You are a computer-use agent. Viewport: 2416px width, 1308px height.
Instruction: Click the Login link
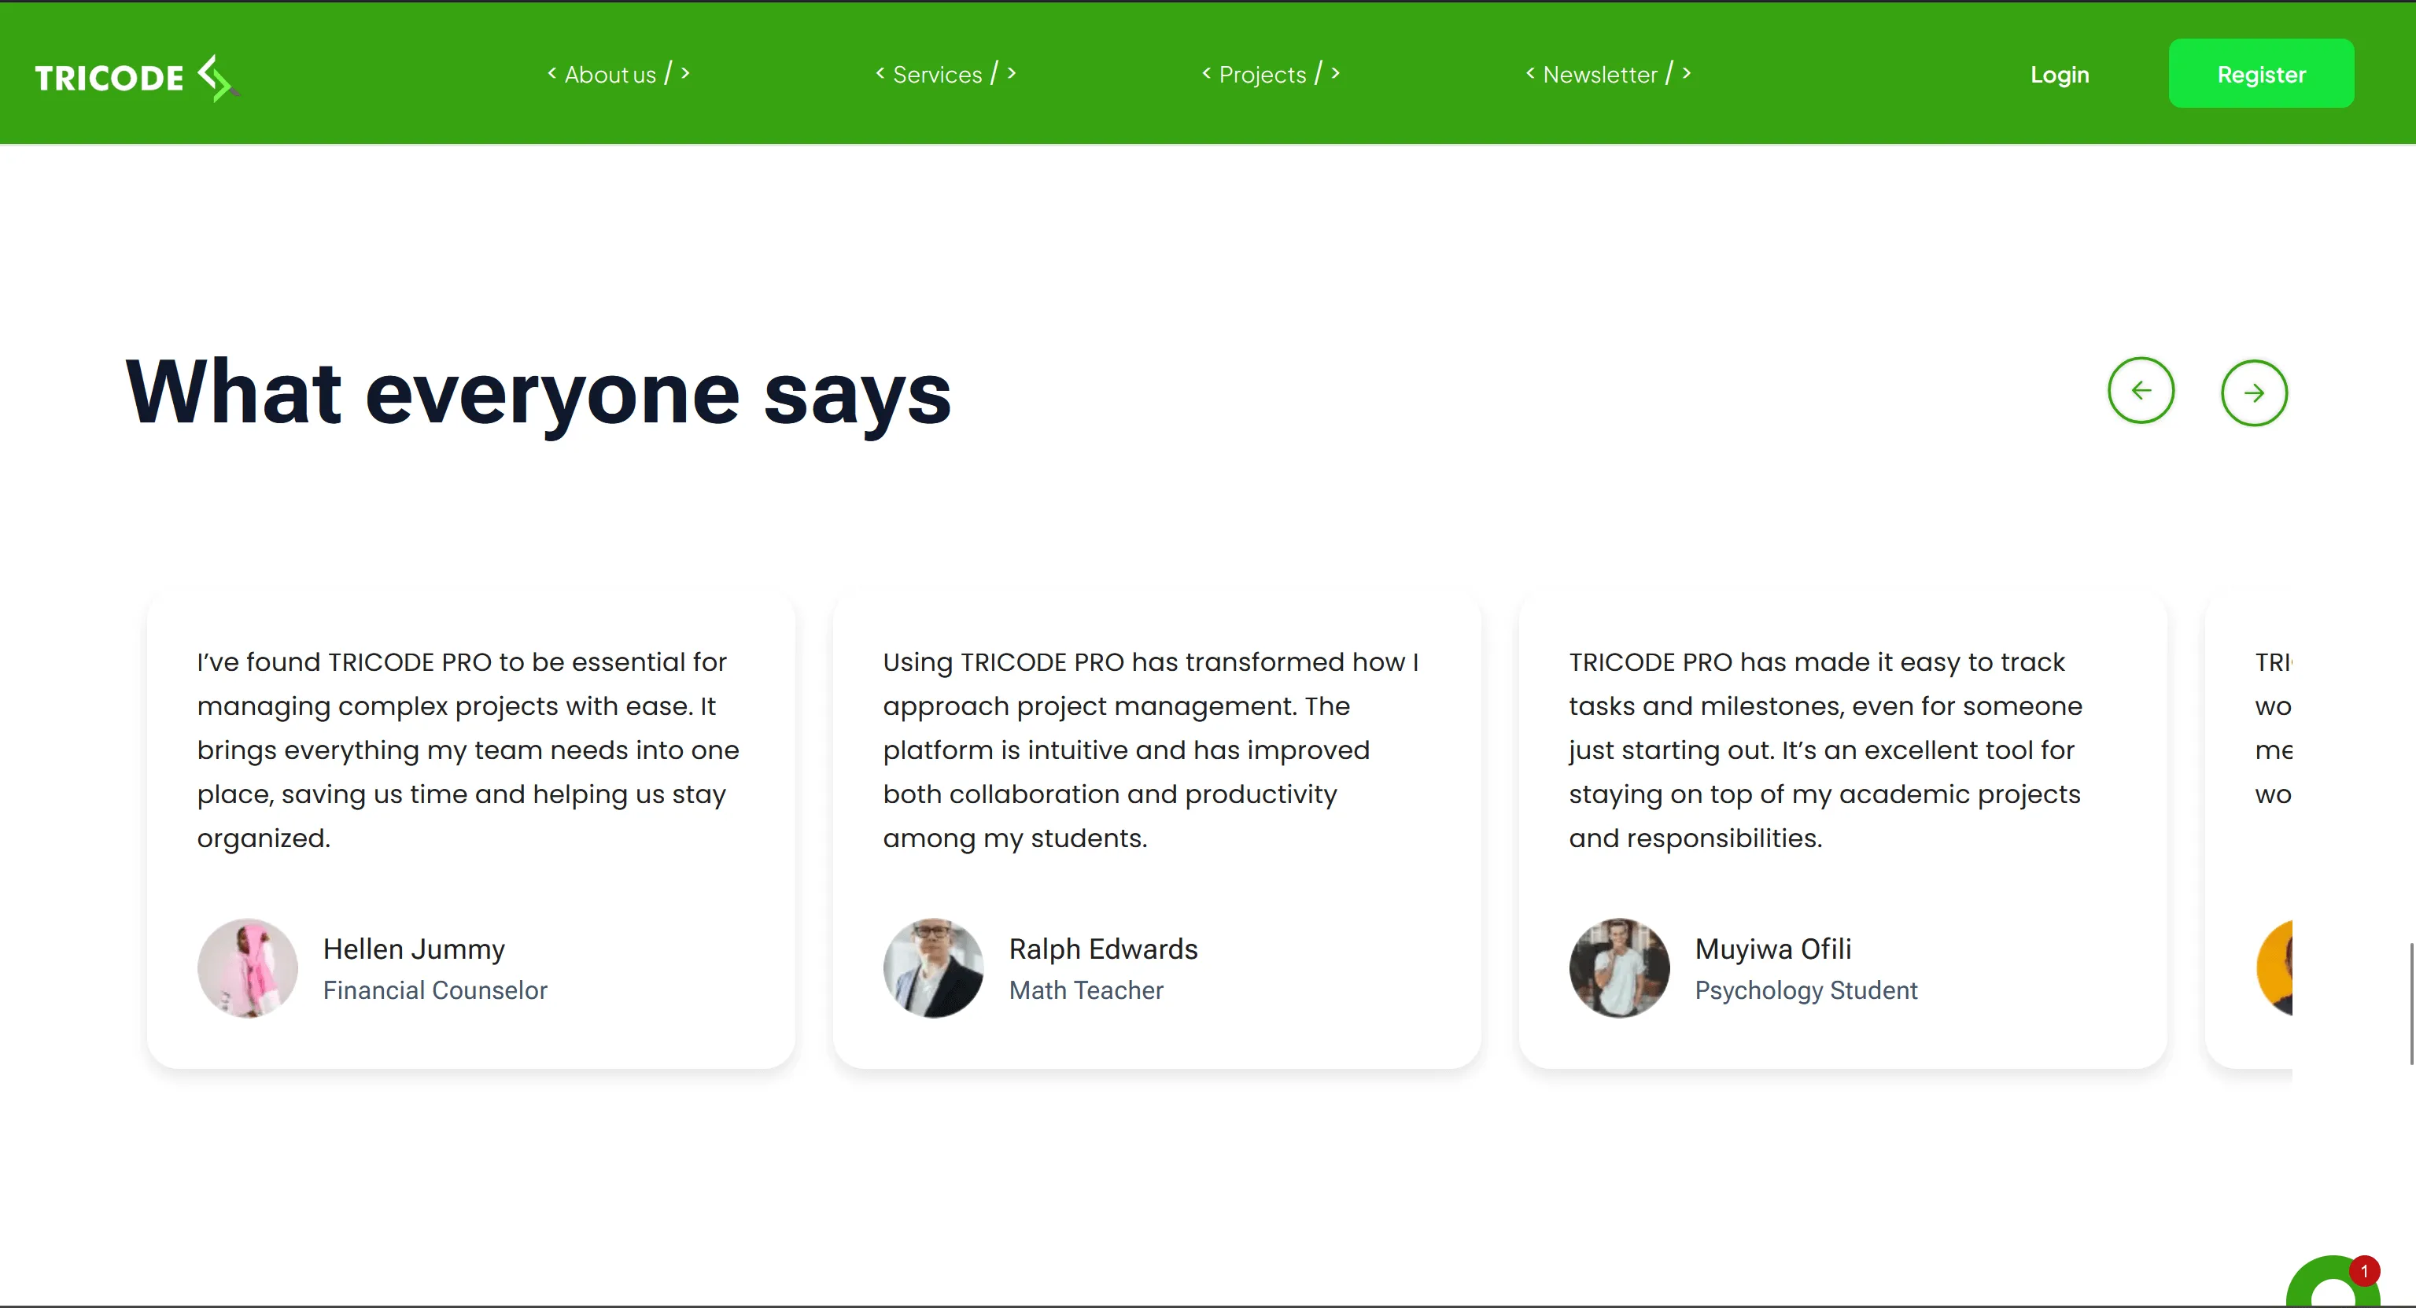(2060, 74)
